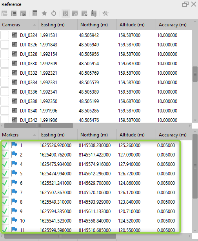Viewport: 198px width, 241px height.
Task: Click the Import reference toolbar icon
Action: pyautogui.click(x=4, y=13)
